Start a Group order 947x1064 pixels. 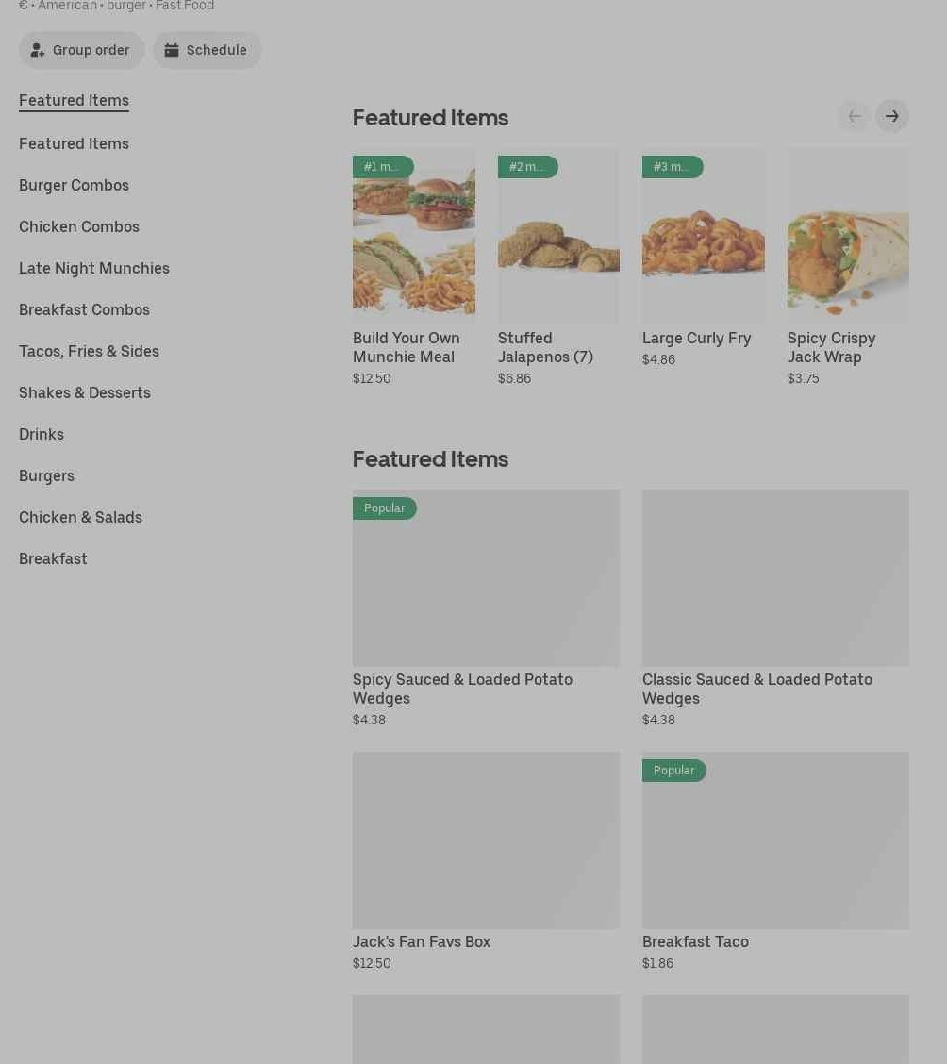(x=81, y=50)
